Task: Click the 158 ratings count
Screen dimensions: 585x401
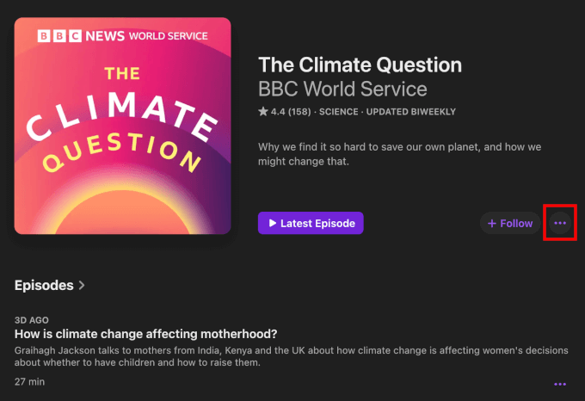Action: (299, 112)
